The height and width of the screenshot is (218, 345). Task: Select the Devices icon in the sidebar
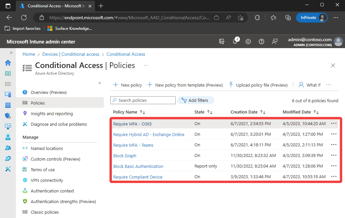(x=8, y=94)
